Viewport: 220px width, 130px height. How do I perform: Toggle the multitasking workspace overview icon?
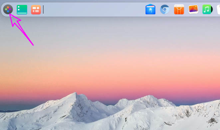coord(36,10)
